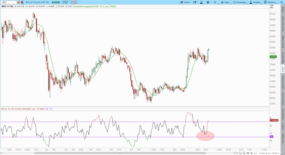This screenshot has width=285, height=155.
Task: Open the Live News sidebar tab
Action: 282,139
